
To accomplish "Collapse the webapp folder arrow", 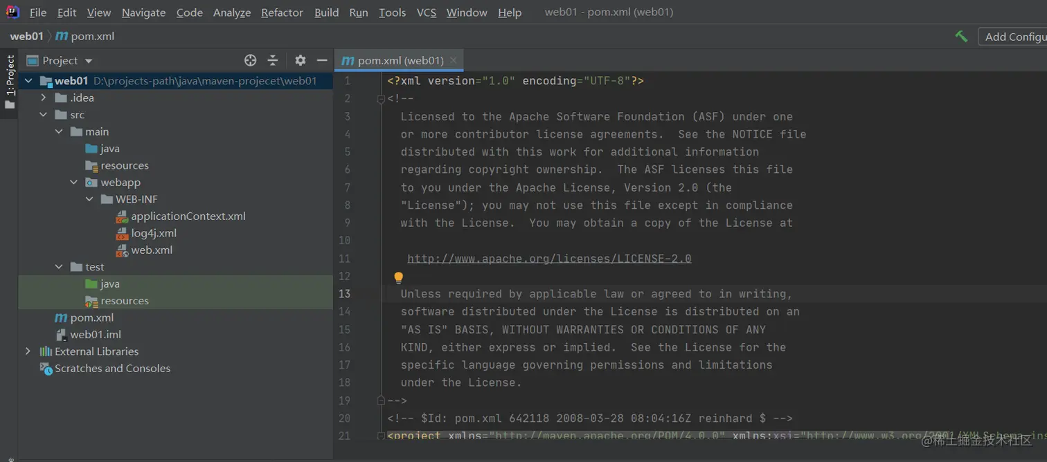I will pyautogui.click(x=74, y=183).
